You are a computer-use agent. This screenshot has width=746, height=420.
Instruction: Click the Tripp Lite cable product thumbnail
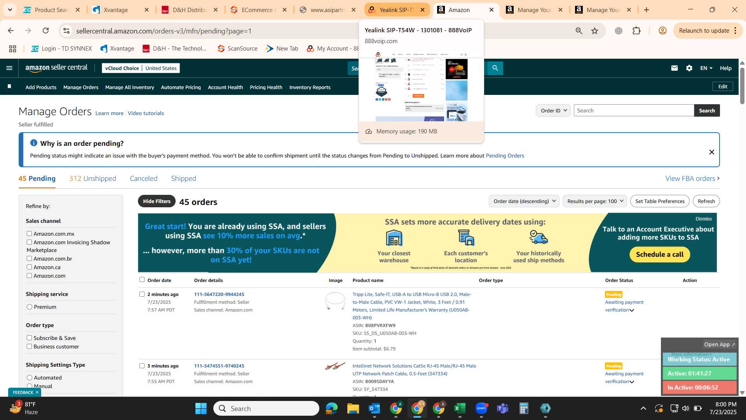[x=335, y=301]
